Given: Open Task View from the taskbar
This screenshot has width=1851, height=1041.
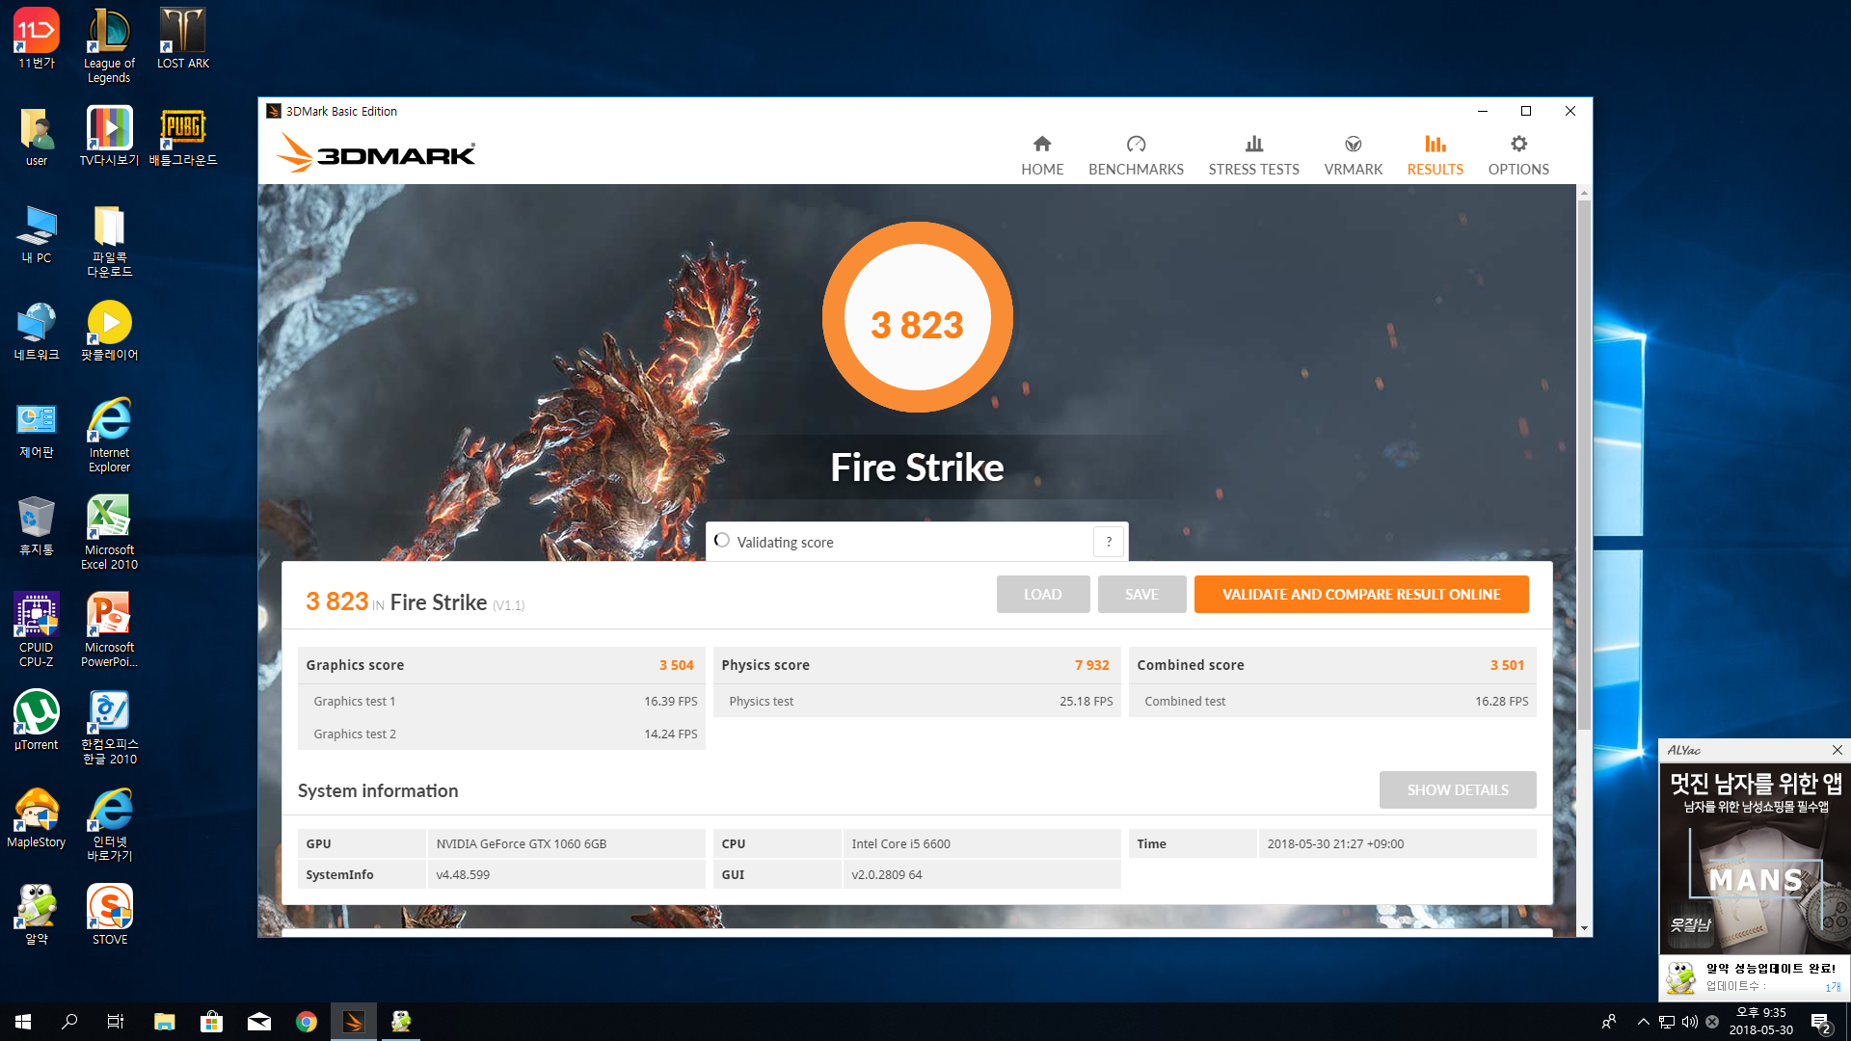Looking at the screenshot, I should click(x=116, y=1022).
